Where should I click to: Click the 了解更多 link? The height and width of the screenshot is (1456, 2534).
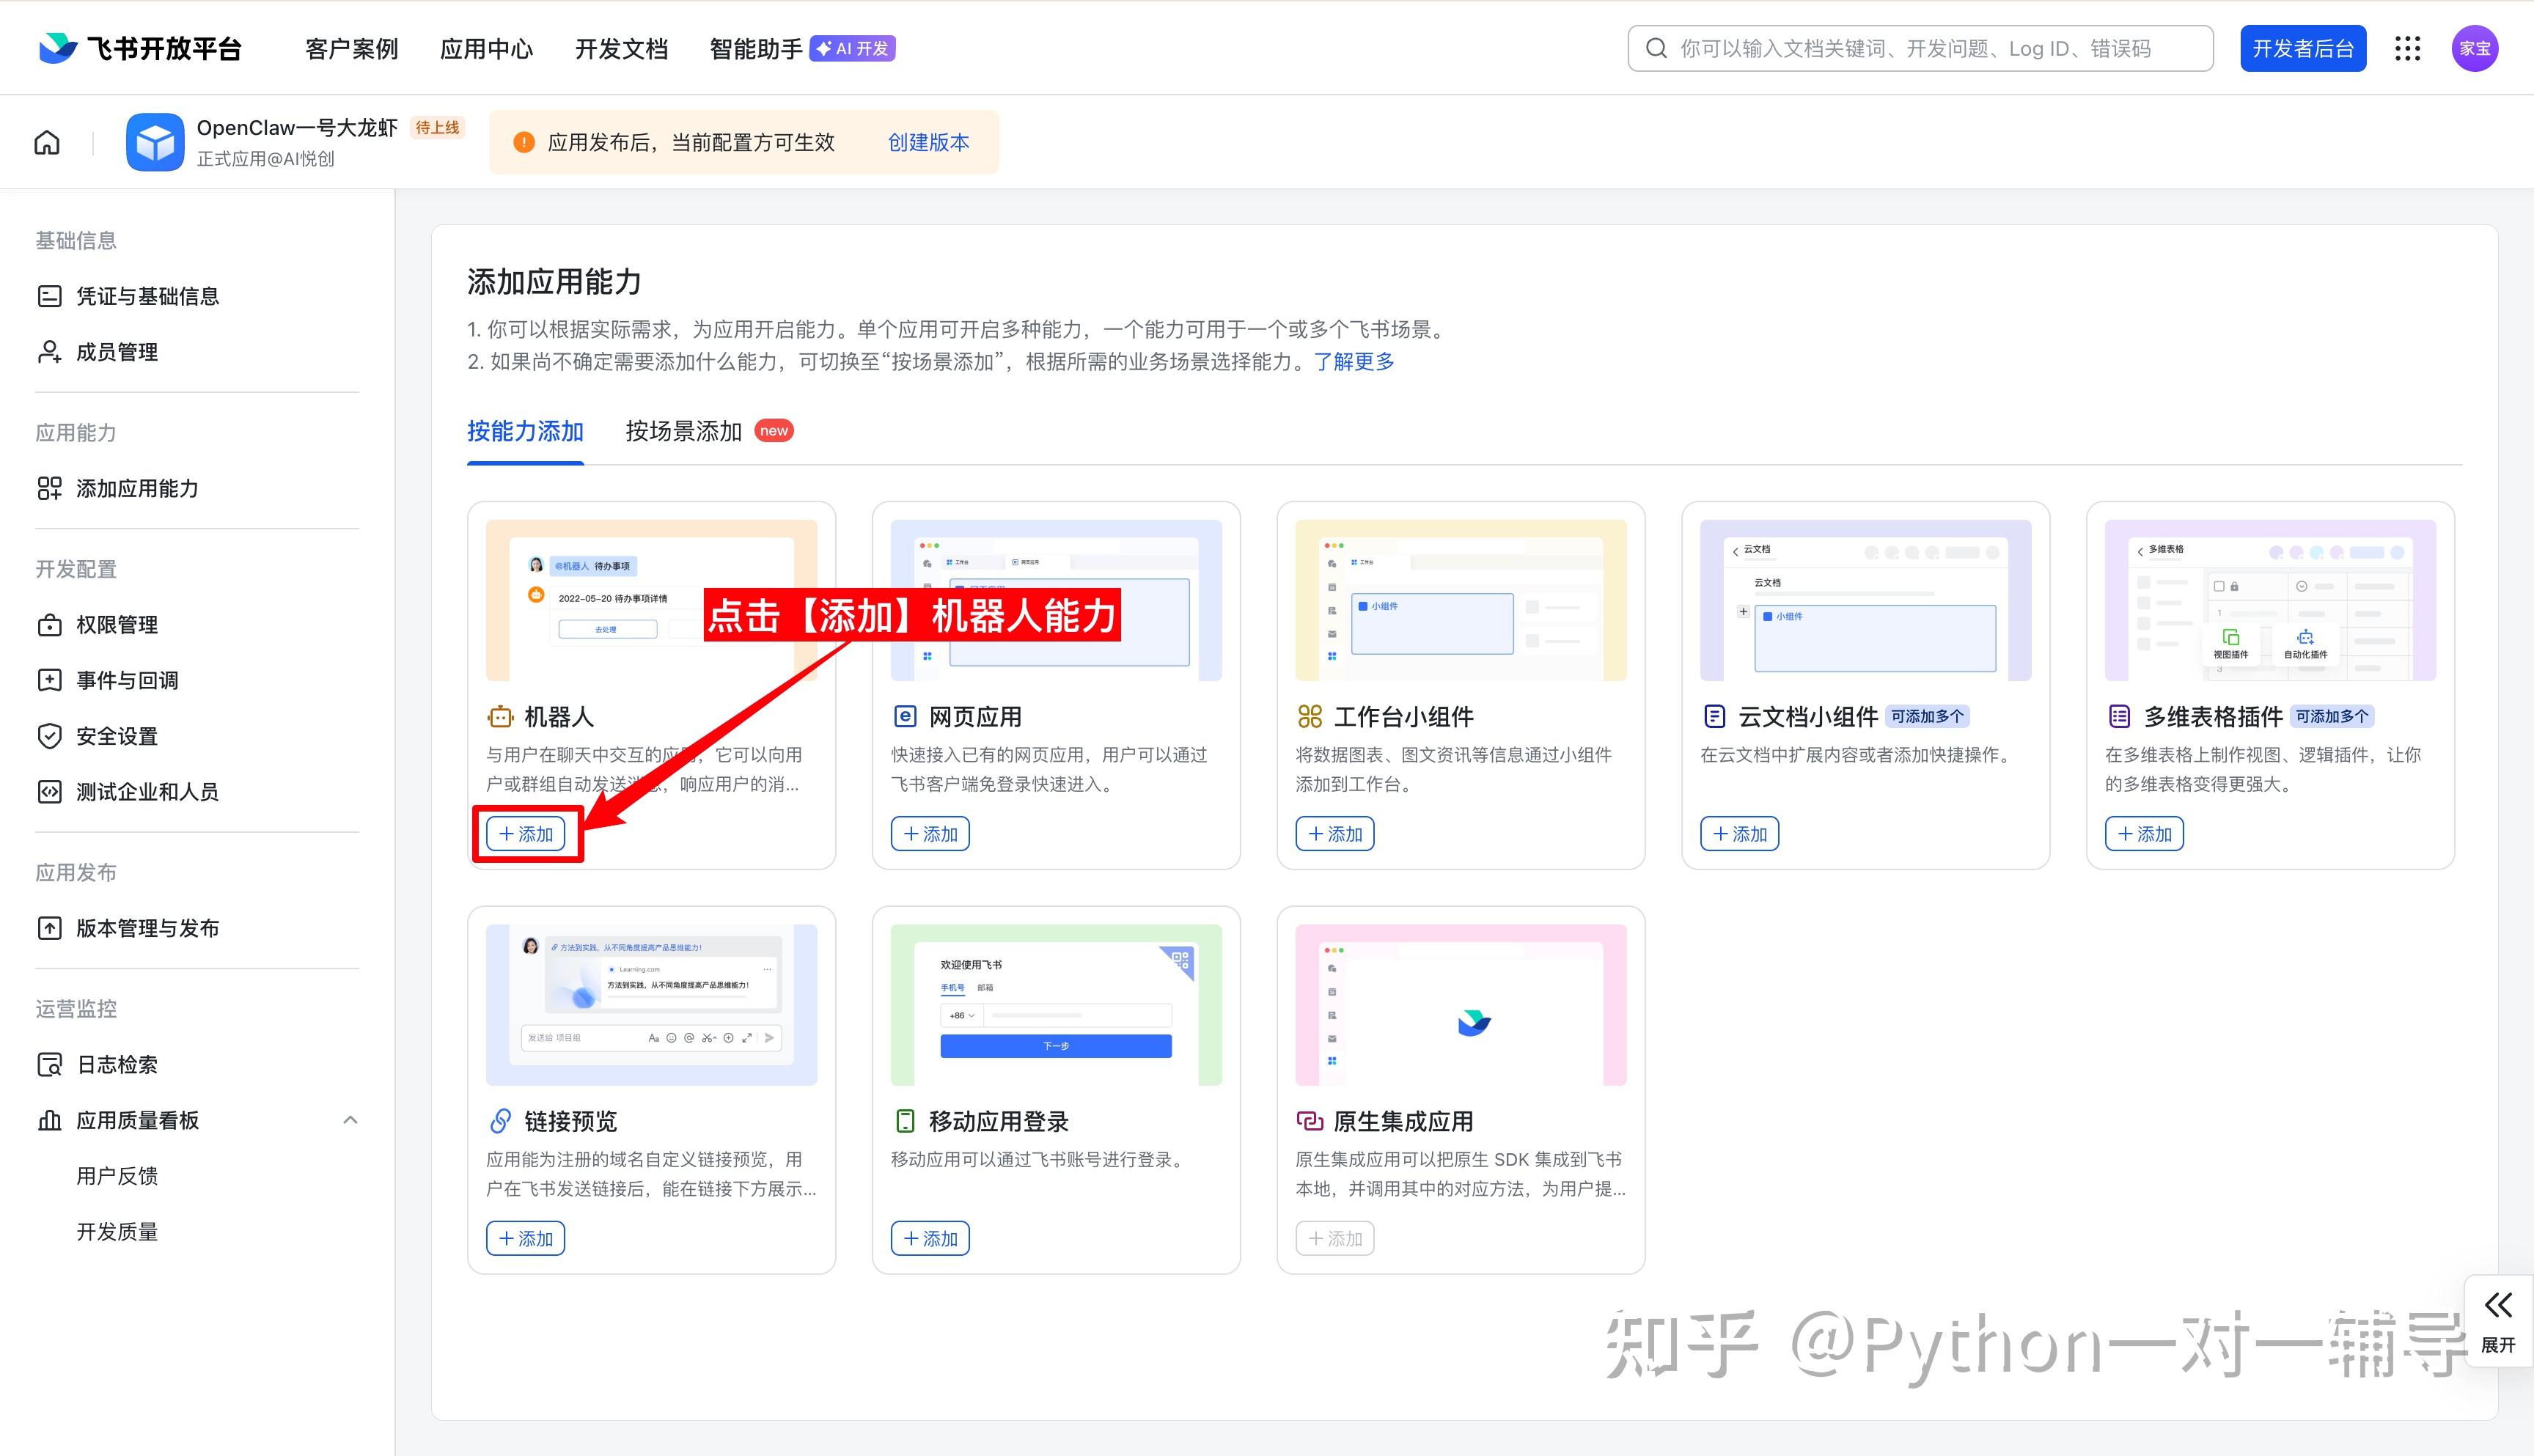point(1353,361)
